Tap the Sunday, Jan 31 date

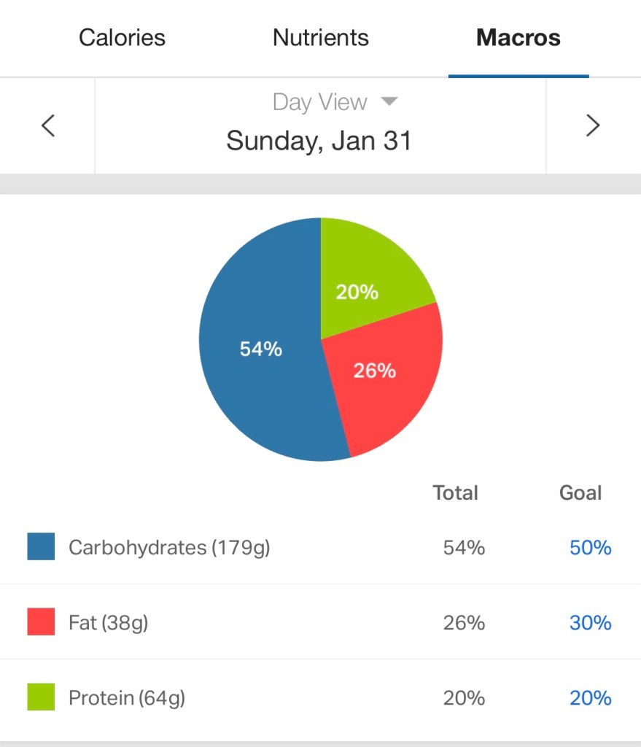point(319,140)
